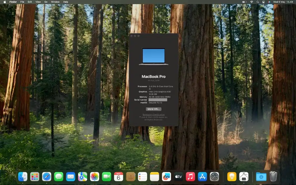Launch Safari from the Dock
The width and height of the screenshot is (296, 185).
coord(47,177)
